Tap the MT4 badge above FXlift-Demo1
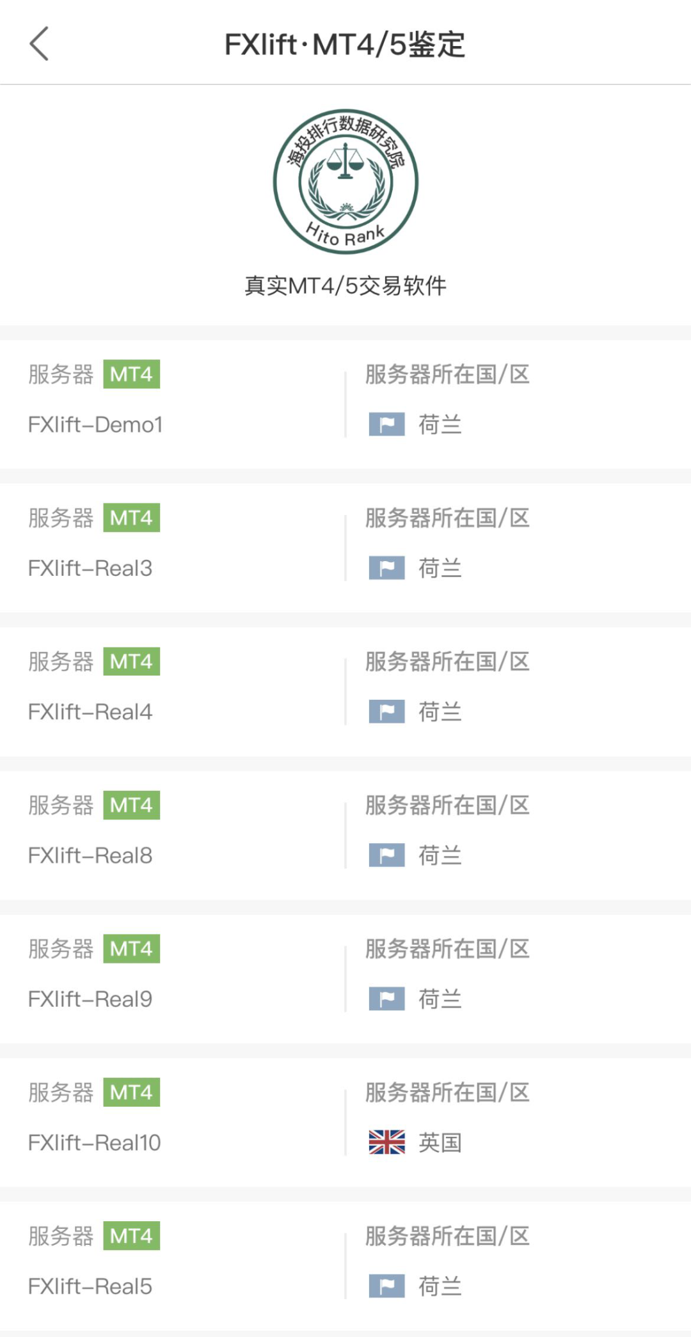The image size is (691, 1337). tap(131, 374)
